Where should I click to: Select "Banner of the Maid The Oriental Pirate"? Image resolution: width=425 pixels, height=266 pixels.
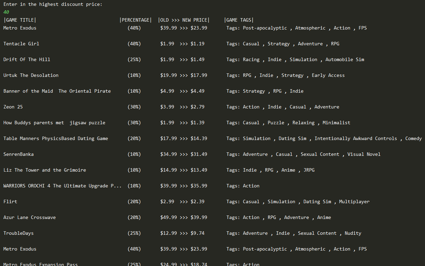pos(57,91)
